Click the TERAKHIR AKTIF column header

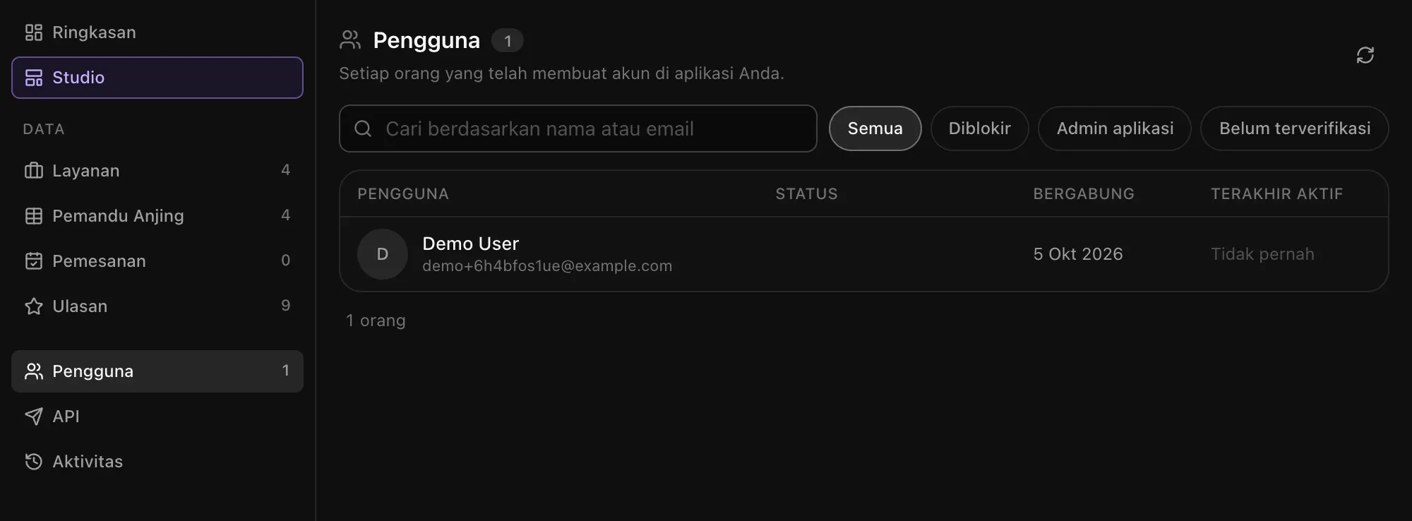(x=1277, y=194)
